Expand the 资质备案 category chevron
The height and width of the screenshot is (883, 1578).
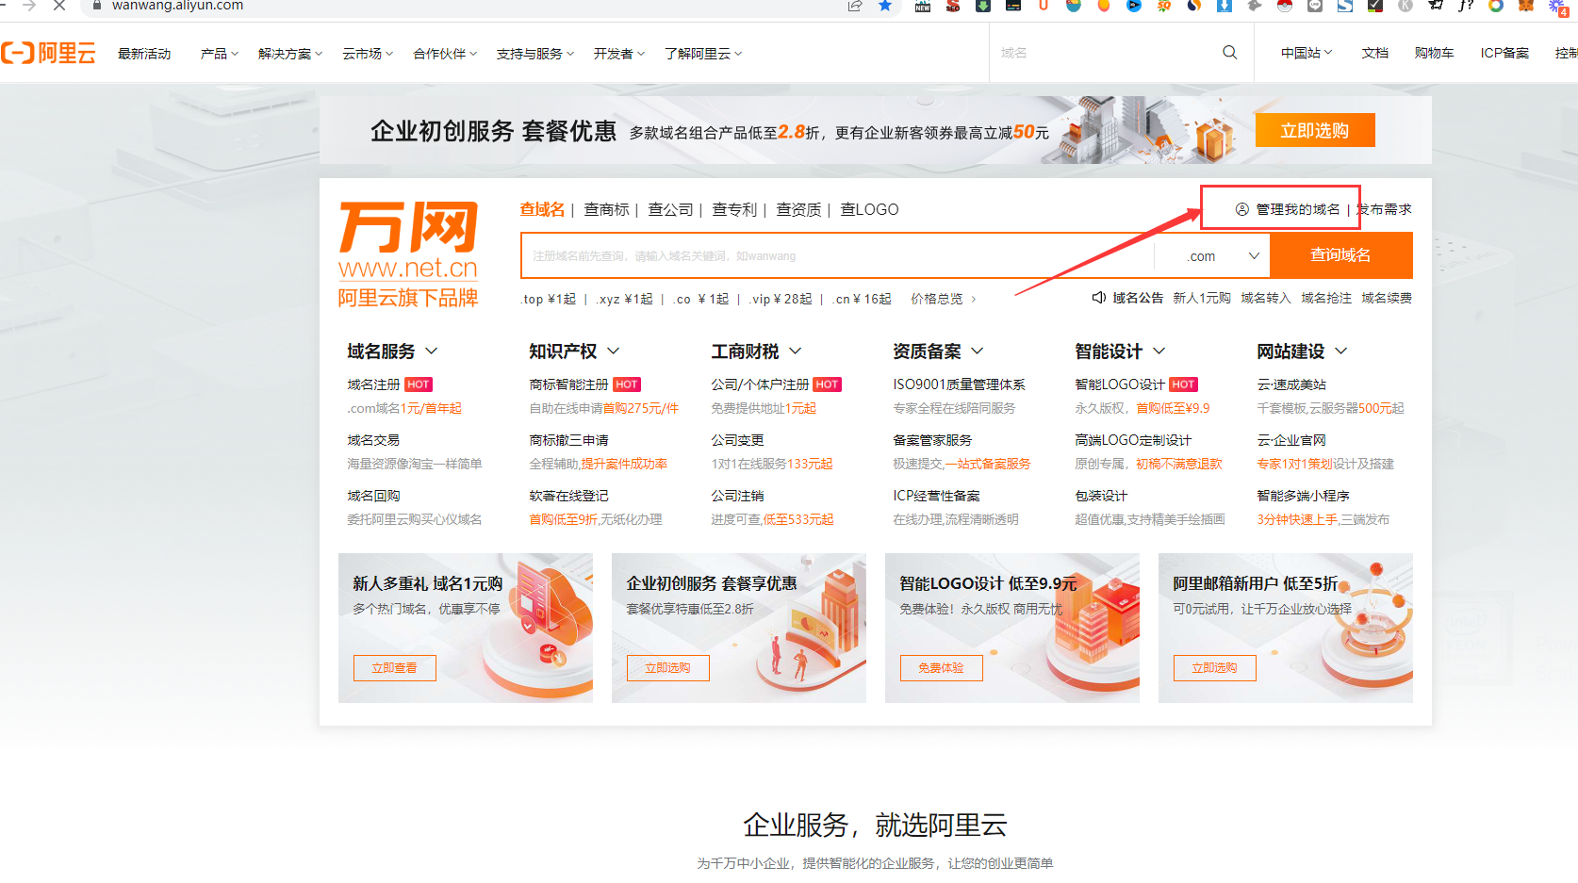(978, 351)
